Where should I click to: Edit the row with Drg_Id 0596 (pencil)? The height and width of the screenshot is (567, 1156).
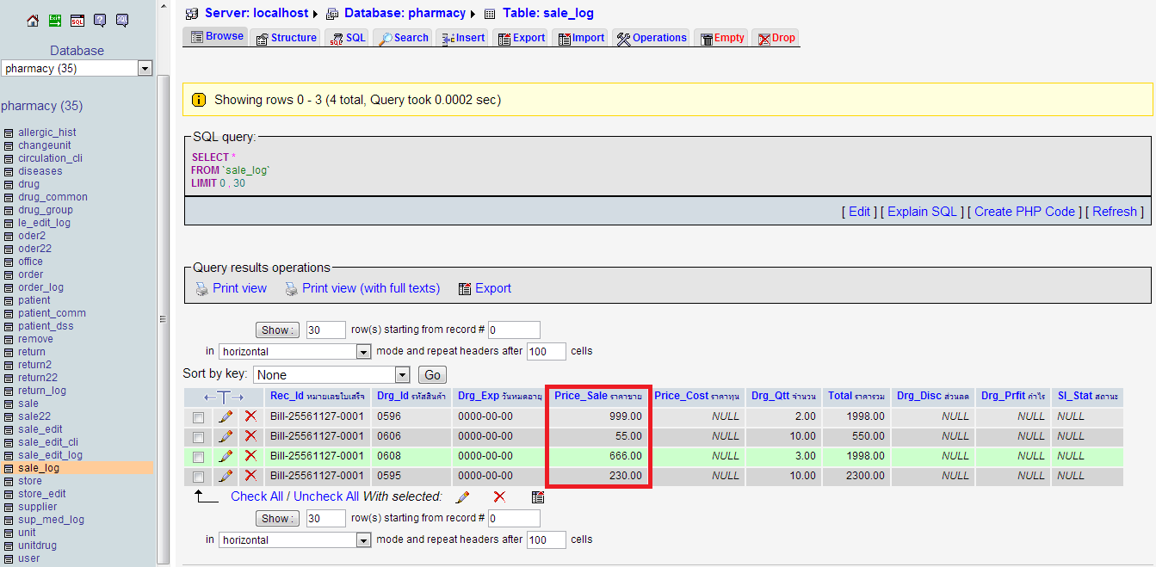tap(226, 416)
